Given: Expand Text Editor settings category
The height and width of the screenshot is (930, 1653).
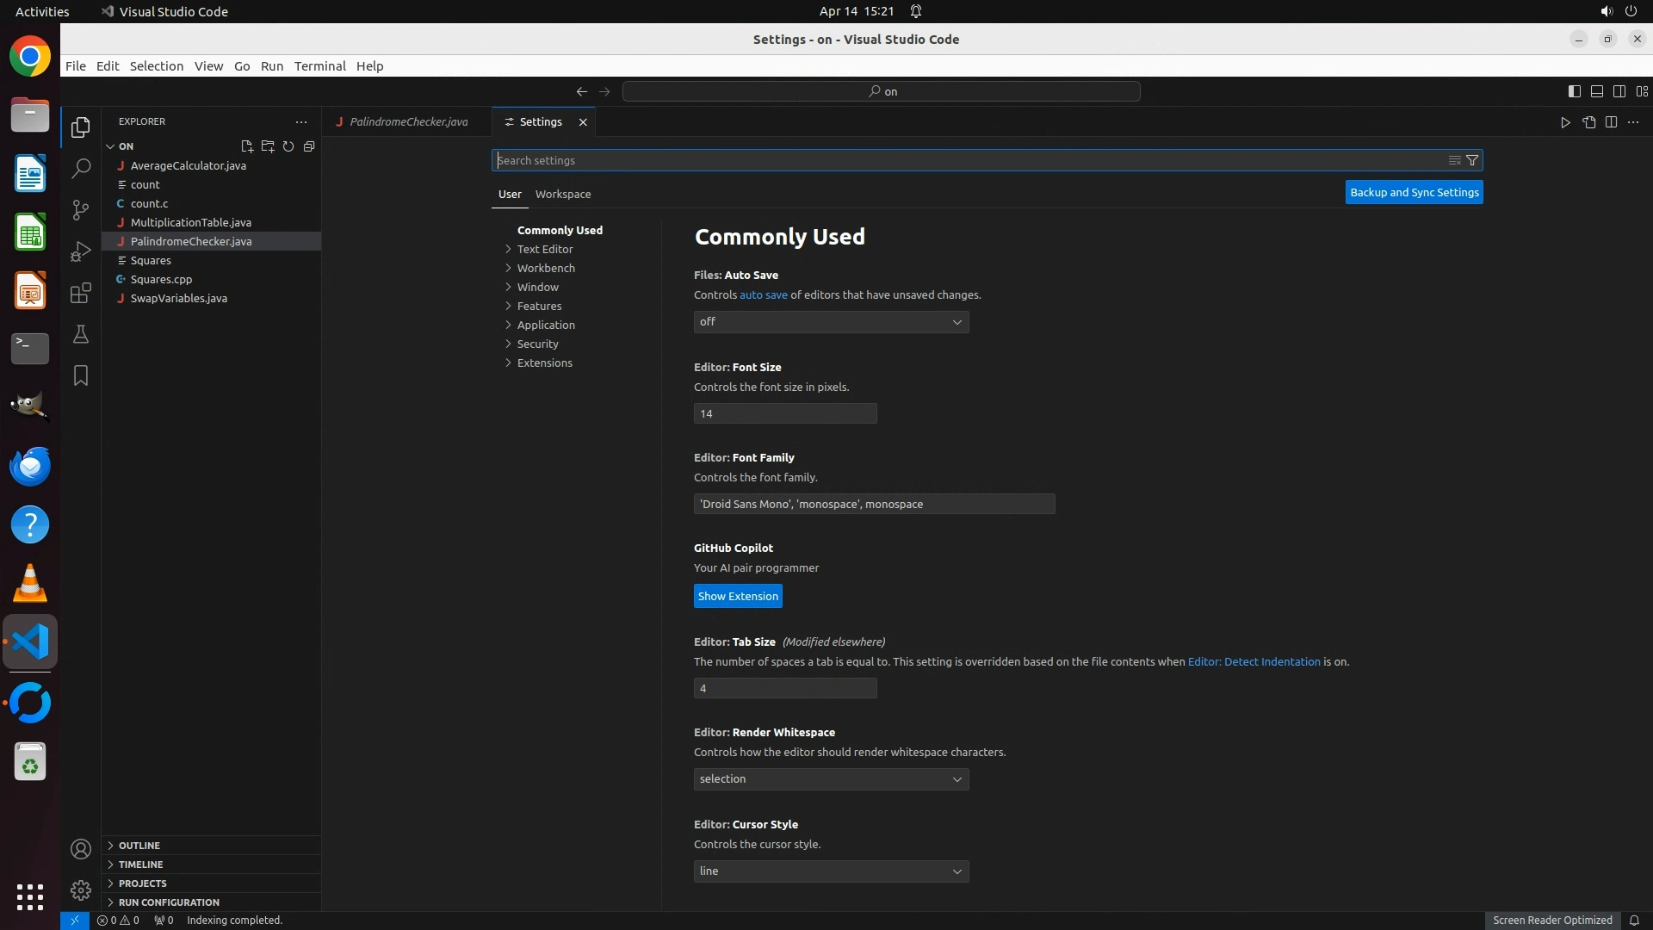Looking at the screenshot, I should point(545,250).
